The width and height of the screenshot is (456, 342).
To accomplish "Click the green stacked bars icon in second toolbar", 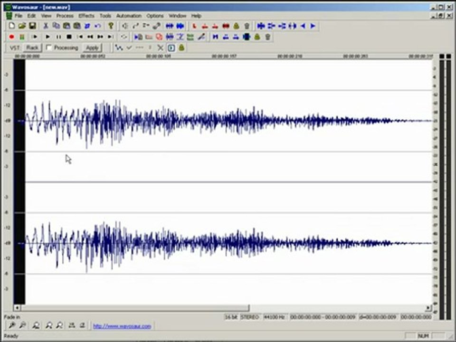I will (190, 37).
